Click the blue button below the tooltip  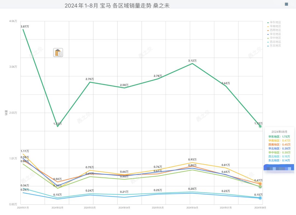point(279,167)
